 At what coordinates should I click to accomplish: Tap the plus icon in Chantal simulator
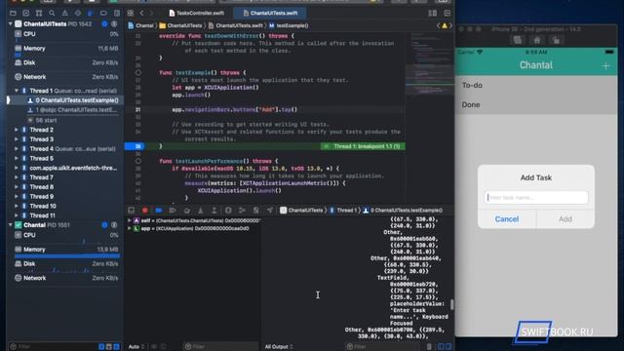click(605, 66)
